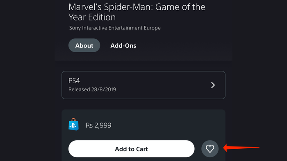Click the Rs 2,999 price text
Viewport: 287px width, 161px height.
click(x=98, y=125)
